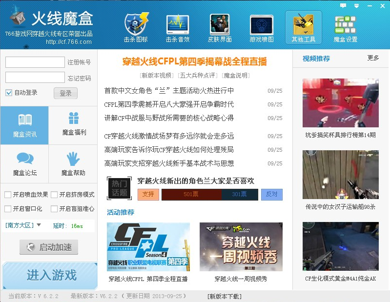Open the title bar dropdown menu icon
The image size is (390, 302).
[356, 6]
